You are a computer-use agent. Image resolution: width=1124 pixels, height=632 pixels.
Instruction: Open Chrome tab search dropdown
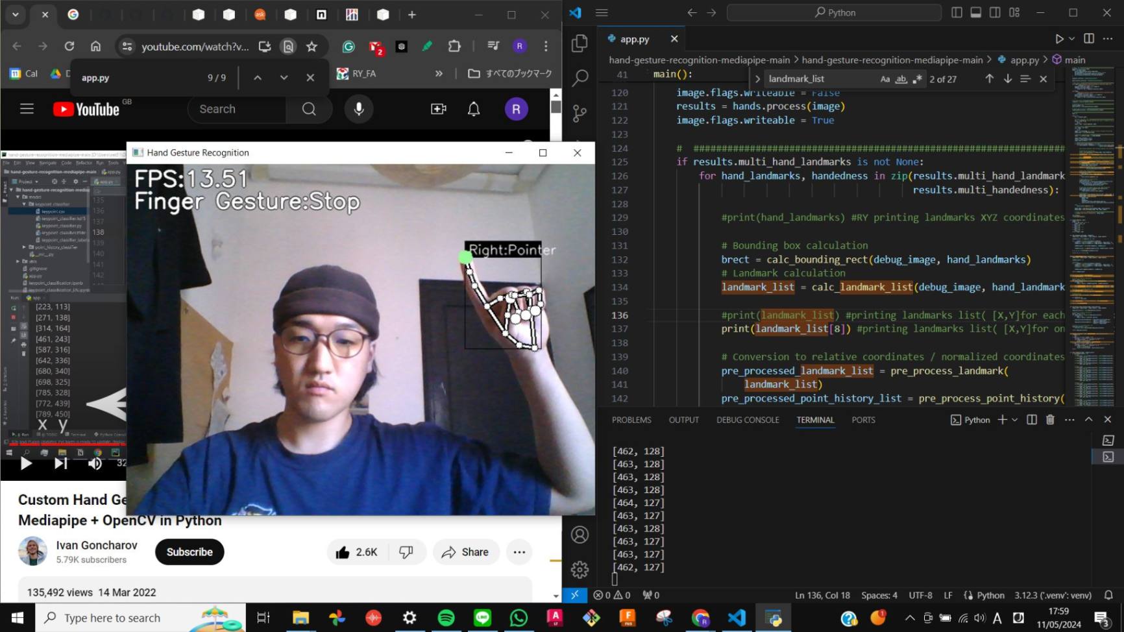pos(15,14)
